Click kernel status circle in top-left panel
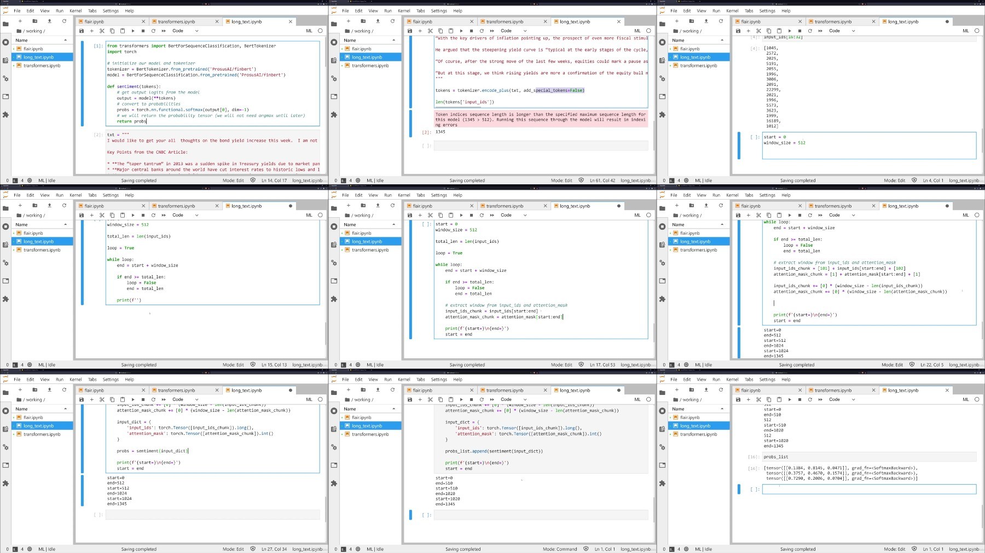985x553 pixels. click(x=320, y=31)
